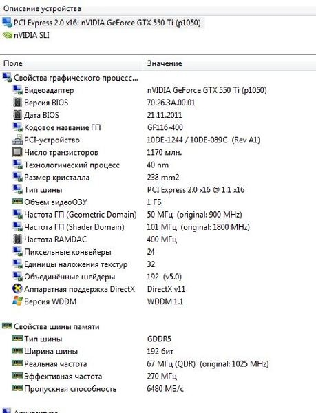Click the Описание устройства header
The height and width of the screenshot is (413, 316).
42,8
